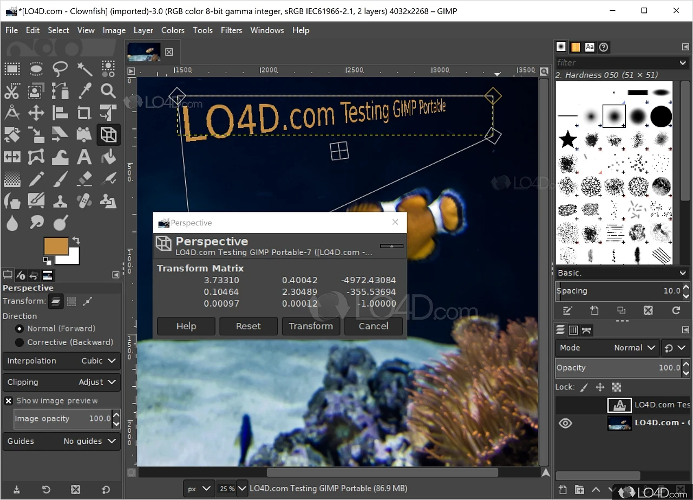
Task: Click Help button in Perspective dialog
Action: tap(186, 326)
